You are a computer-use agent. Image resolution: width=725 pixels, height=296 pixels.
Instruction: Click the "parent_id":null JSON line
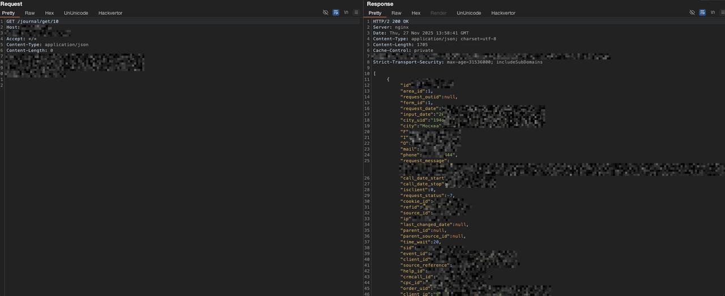(423, 230)
